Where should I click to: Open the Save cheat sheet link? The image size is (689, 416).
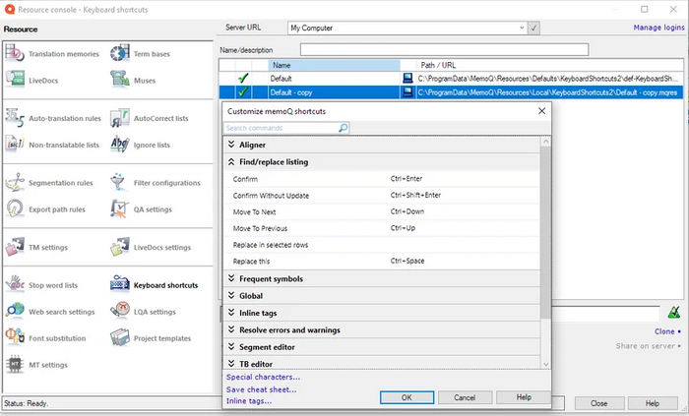[x=261, y=389]
